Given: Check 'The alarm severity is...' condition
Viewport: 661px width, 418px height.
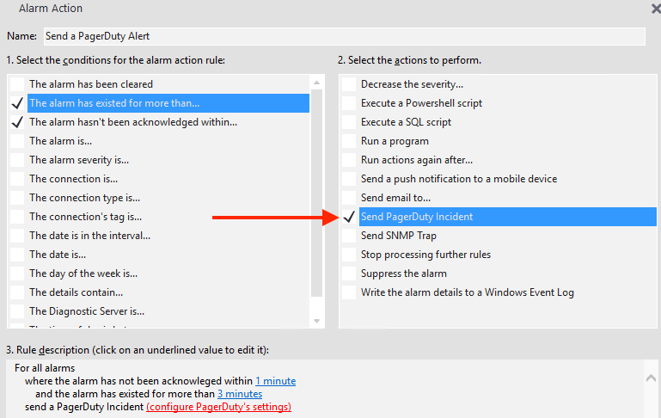Looking at the screenshot, I should coord(17,160).
